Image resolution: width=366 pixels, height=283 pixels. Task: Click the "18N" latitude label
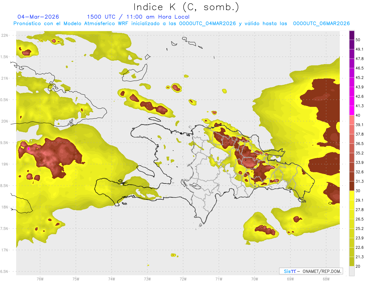(5, 207)
